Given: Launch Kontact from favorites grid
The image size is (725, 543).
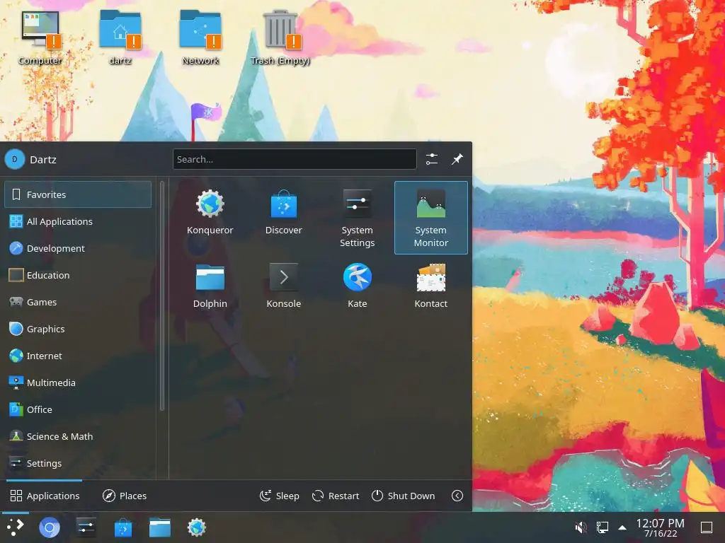Looking at the screenshot, I should click(x=431, y=286).
